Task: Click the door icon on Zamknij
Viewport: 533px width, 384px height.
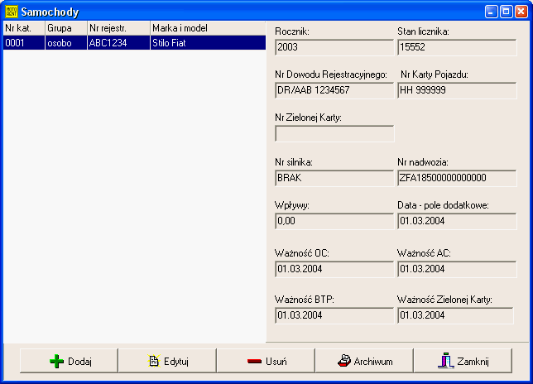Action: (x=445, y=362)
